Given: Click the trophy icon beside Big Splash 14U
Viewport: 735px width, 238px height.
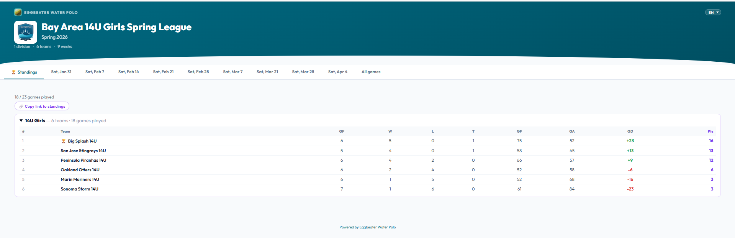Looking at the screenshot, I should tap(64, 141).
